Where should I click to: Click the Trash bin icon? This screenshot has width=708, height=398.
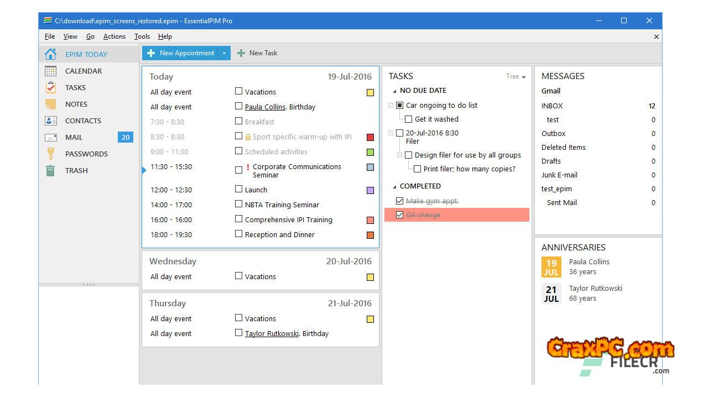point(50,170)
